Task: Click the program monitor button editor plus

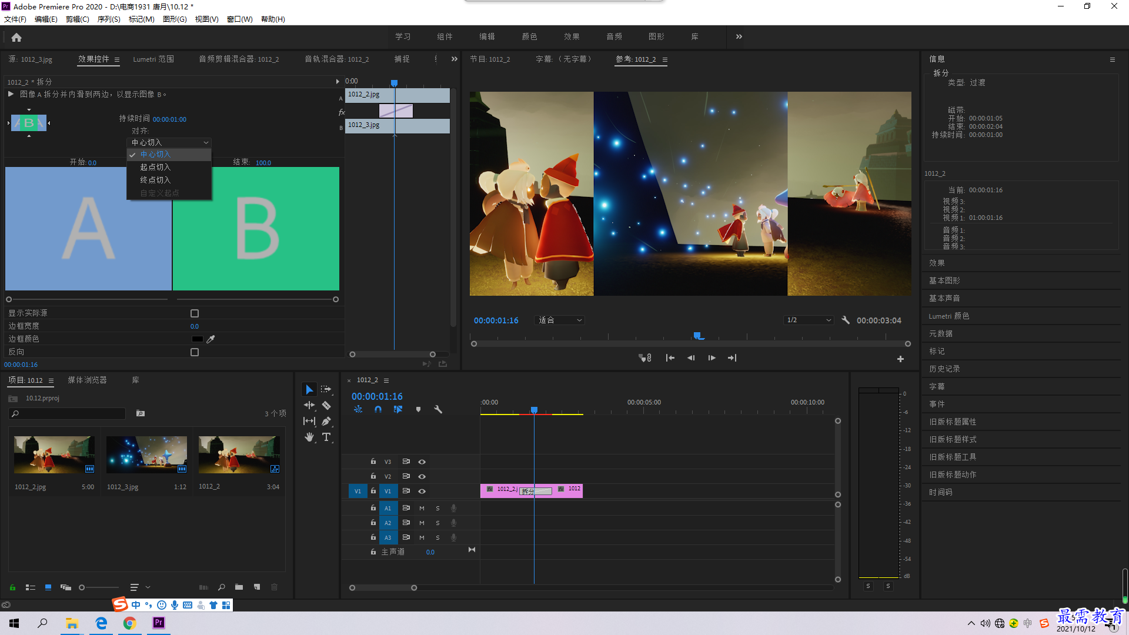Action: pyautogui.click(x=900, y=359)
